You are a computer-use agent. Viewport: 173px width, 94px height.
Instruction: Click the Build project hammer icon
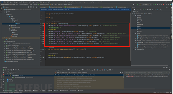pyautogui.click(x=137, y=5)
